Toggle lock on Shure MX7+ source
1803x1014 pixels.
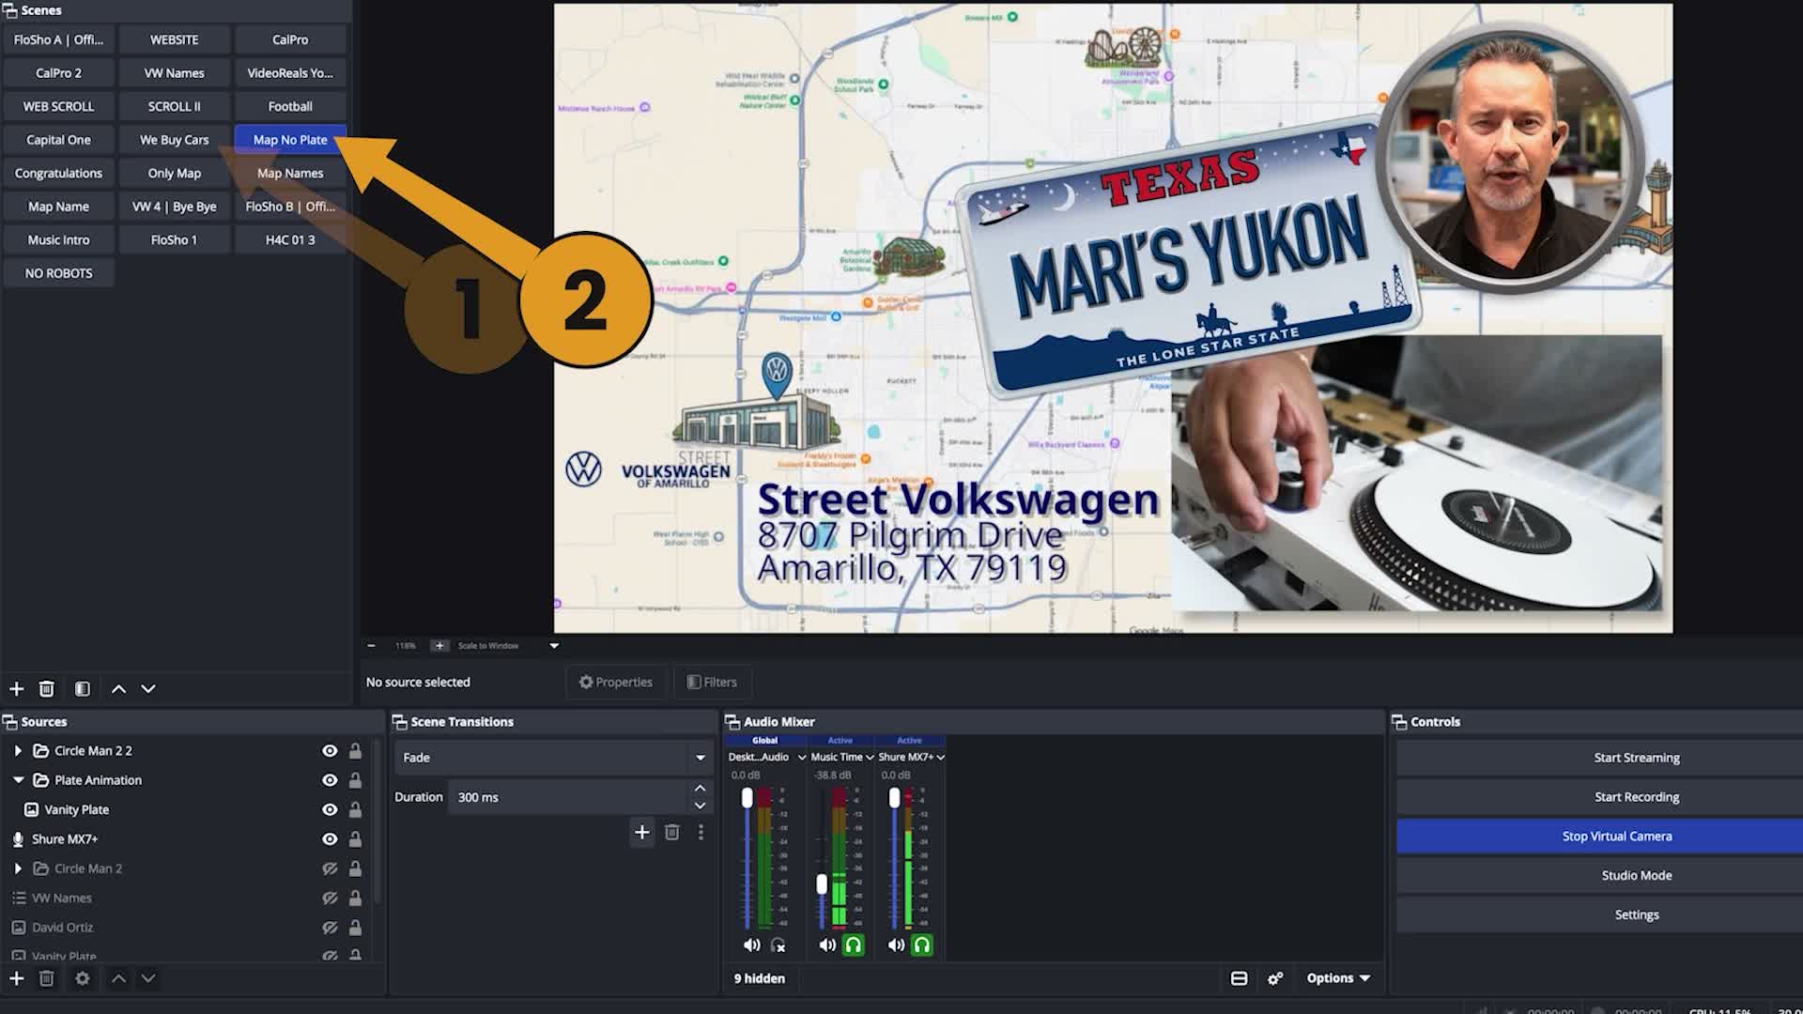355,839
